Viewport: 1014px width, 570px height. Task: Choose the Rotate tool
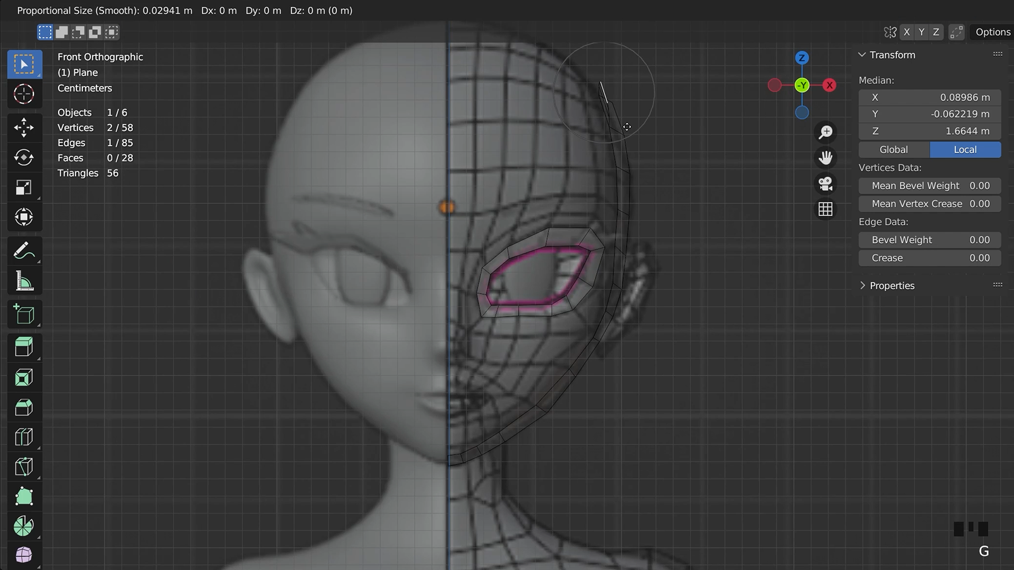tap(24, 157)
